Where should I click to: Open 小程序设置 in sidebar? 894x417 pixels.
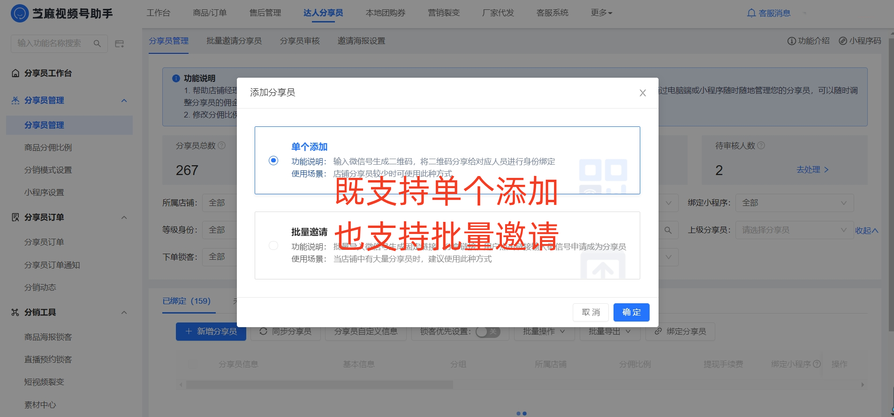click(x=44, y=193)
